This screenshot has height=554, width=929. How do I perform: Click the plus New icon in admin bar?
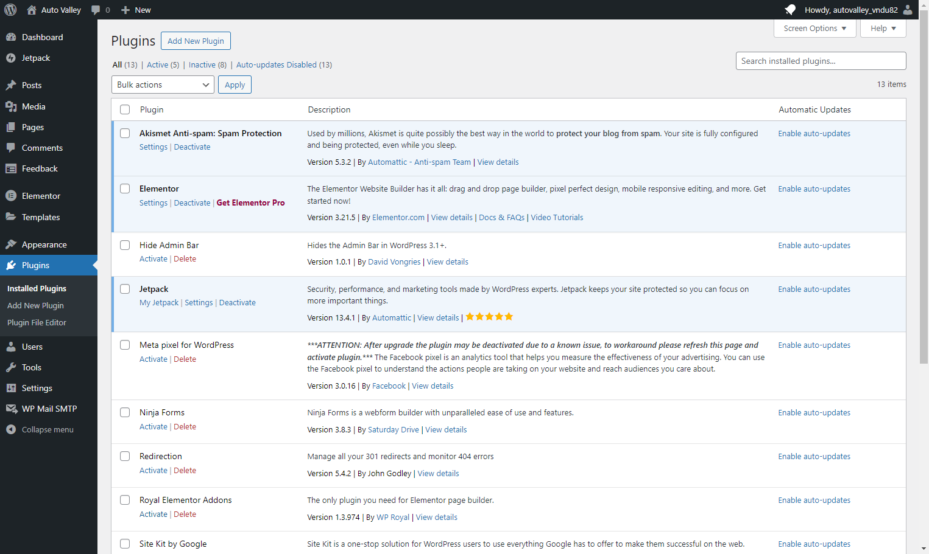pyautogui.click(x=125, y=10)
